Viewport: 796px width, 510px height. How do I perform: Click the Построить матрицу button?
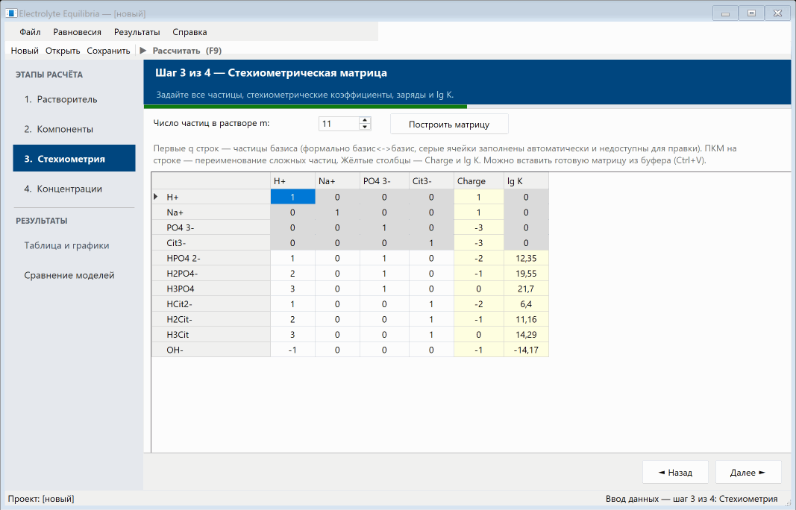(x=449, y=124)
